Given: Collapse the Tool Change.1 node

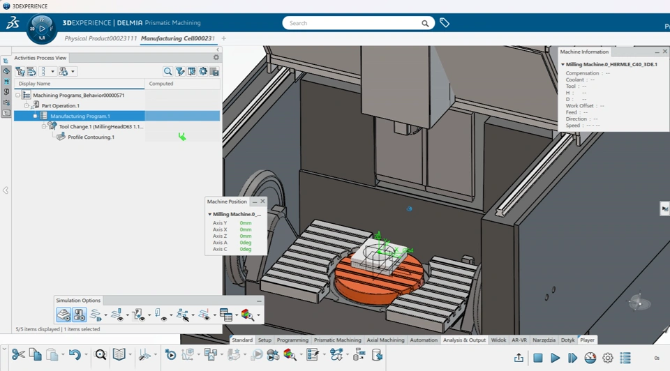Looking at the screenshot, I should [43, 126].
